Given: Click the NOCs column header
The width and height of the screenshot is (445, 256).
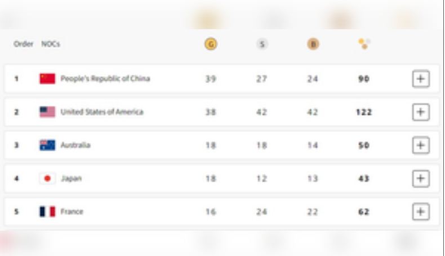Looking at the screenshot, I should (51, 44).
